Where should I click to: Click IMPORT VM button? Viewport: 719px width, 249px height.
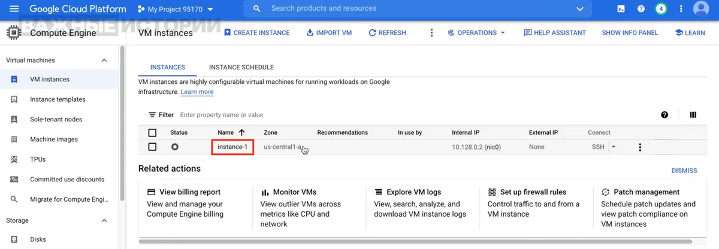tap(328, 33)
